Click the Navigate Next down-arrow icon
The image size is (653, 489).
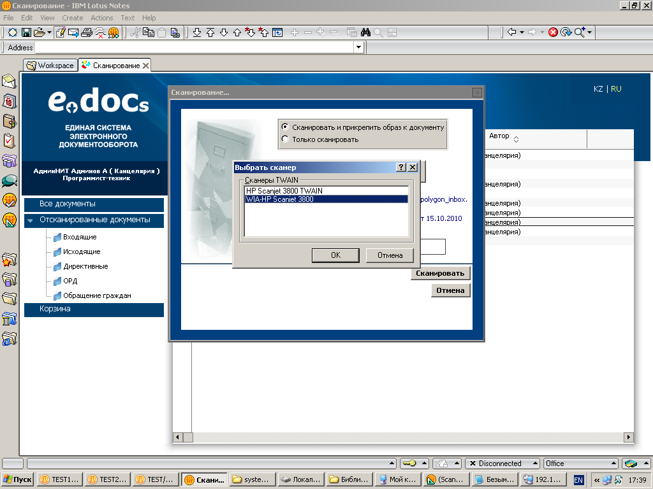pyautogui.click(x=224, y=32)
